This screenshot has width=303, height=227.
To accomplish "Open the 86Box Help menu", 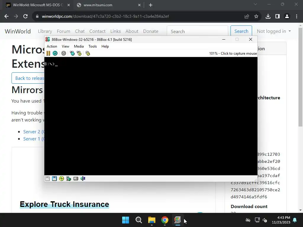I will pos(105,46).
